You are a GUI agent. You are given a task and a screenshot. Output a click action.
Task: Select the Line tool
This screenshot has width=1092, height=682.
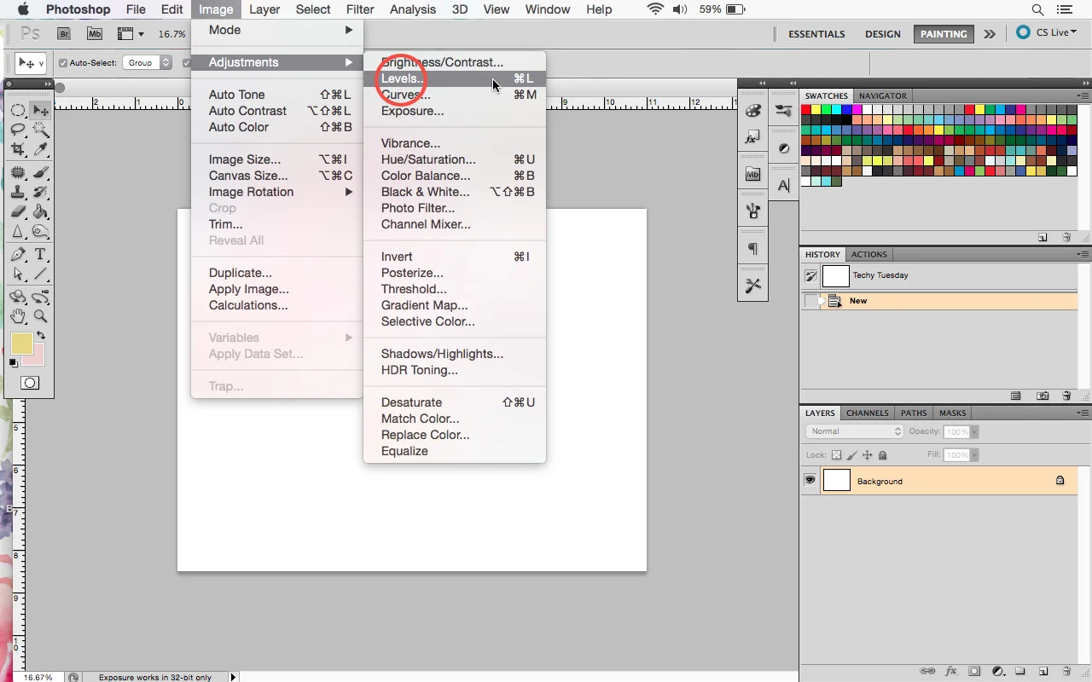click(40, 275)
